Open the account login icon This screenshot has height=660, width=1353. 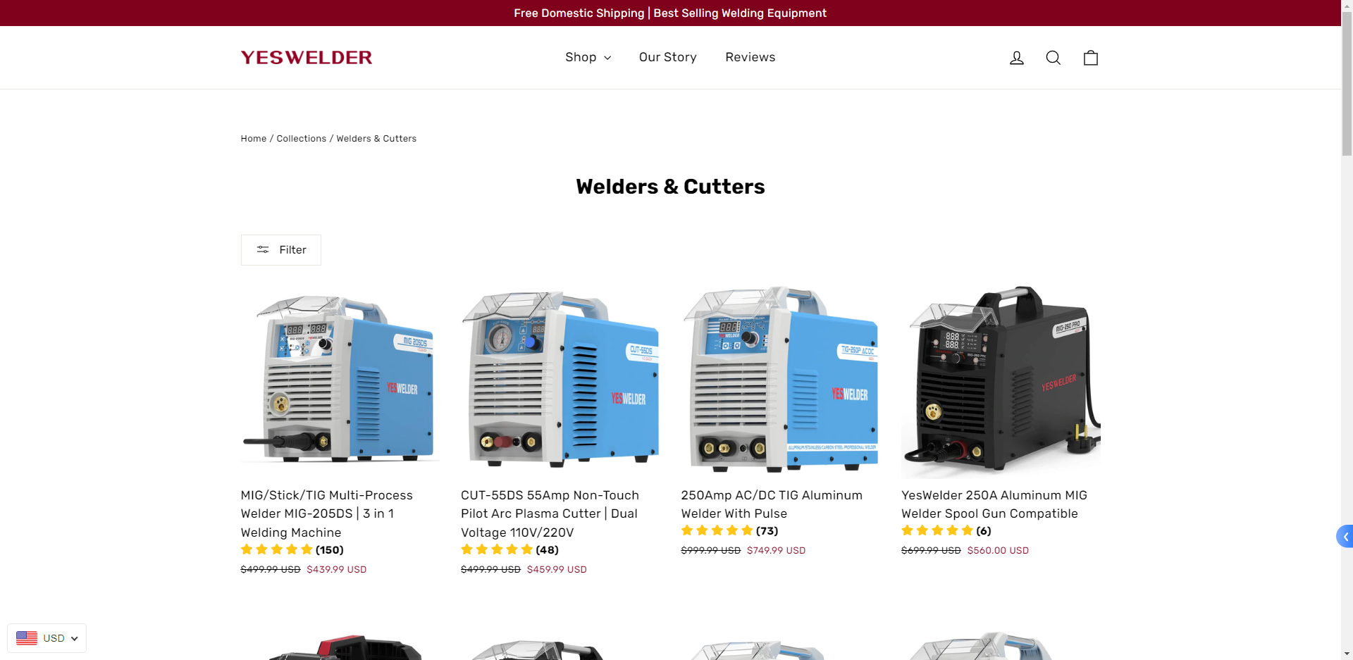pyautogui.click(x=1016, y=58)
